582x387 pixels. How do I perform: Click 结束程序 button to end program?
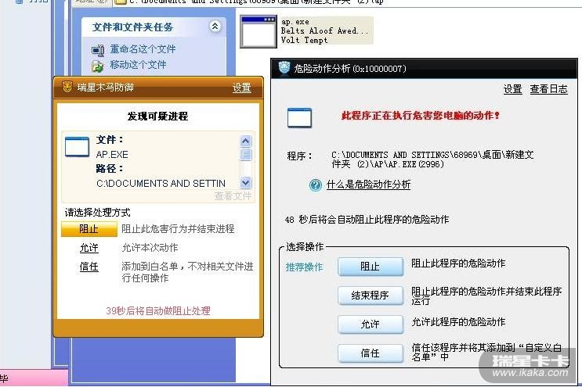370,296
